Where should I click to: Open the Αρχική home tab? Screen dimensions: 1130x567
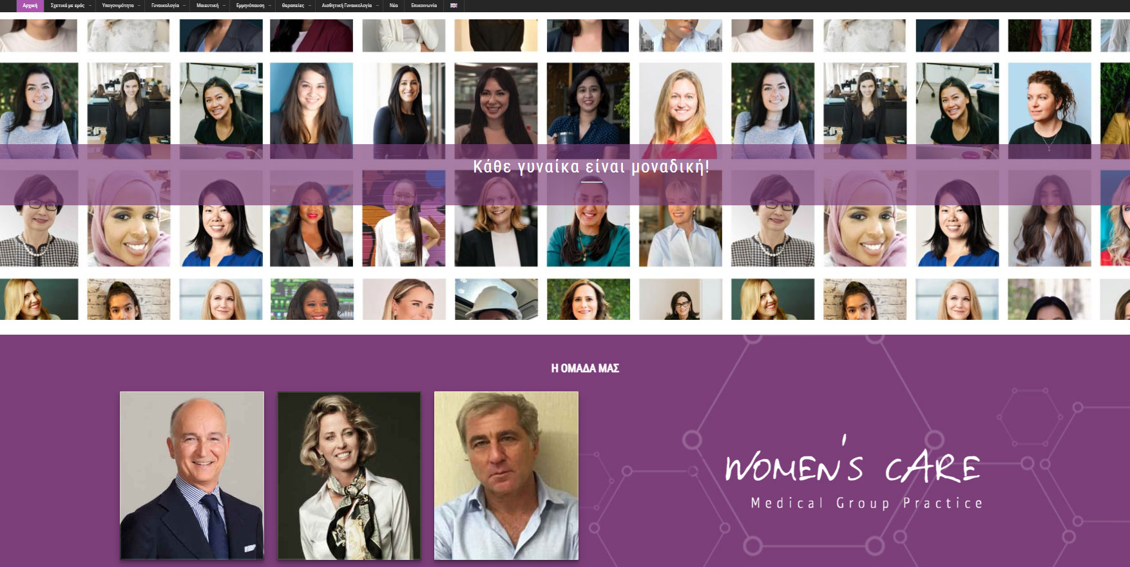(30, 5)
